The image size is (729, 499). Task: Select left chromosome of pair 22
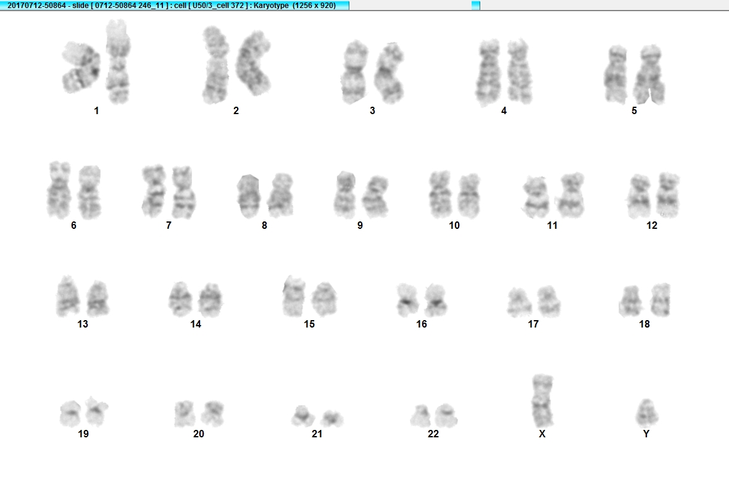pos(420,416)
